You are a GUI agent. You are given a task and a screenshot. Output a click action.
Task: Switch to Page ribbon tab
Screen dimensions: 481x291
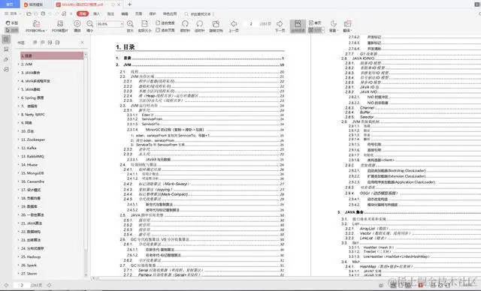click(x=138, y=13)
